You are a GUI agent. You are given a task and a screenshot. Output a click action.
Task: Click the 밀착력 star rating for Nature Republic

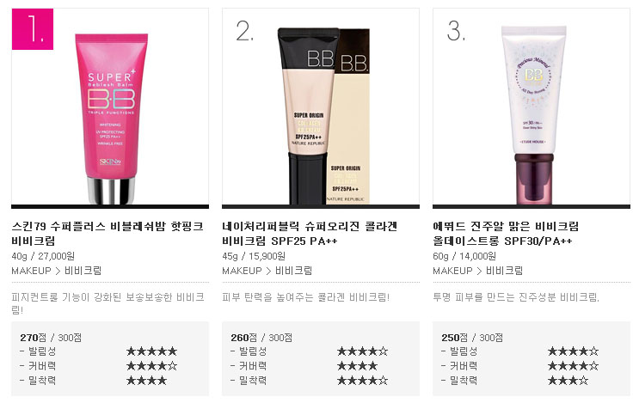coord(363,381)
